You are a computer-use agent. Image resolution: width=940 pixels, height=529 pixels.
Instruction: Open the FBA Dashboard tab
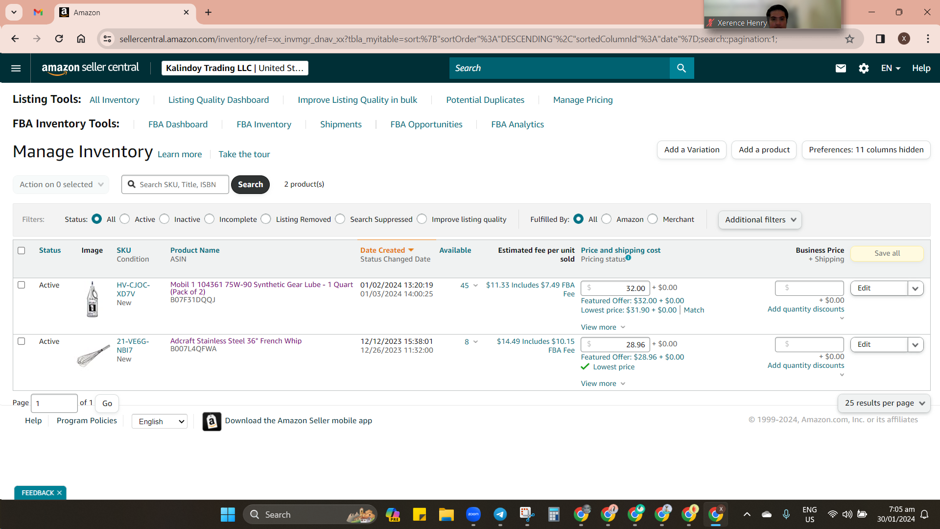(x=178, y=124)
